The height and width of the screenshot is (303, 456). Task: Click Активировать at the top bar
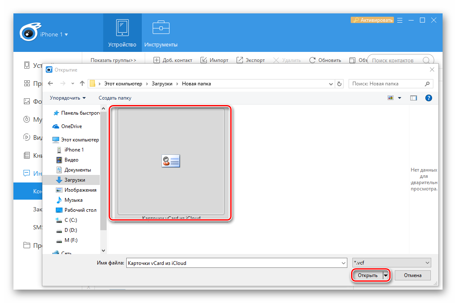[x=372, y=20]
